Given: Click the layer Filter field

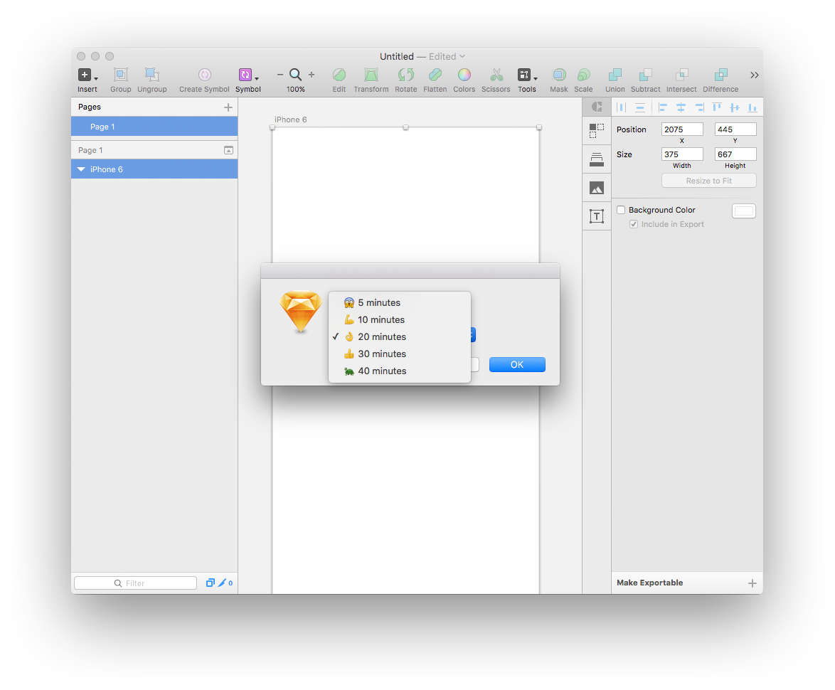Looking at the screenshot, I should click(x=135, y=583).
